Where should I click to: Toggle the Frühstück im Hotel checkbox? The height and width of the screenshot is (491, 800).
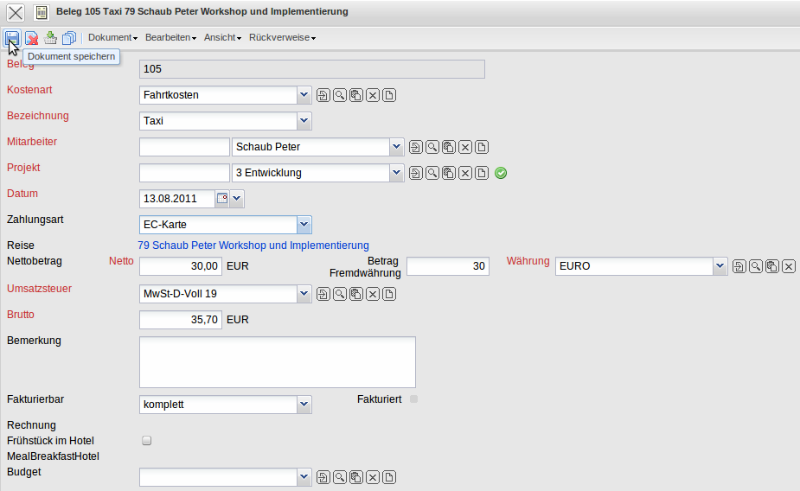(146, 441)
